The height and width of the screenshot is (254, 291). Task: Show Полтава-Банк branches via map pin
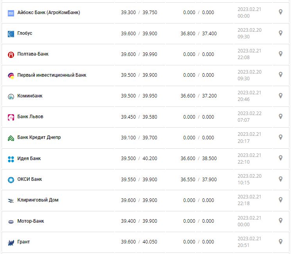pos(280,54)
